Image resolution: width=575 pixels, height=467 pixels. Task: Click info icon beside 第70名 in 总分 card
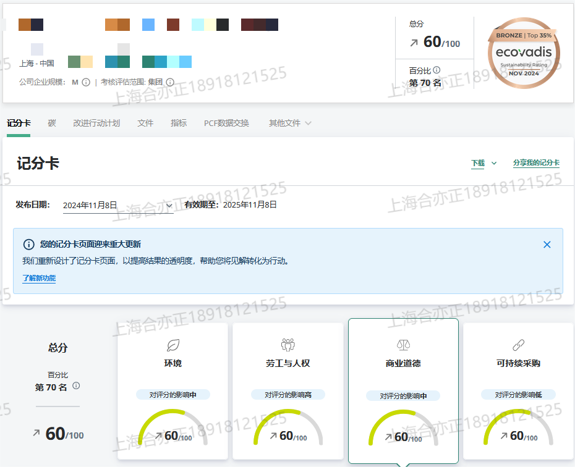[x=76, y=386]
